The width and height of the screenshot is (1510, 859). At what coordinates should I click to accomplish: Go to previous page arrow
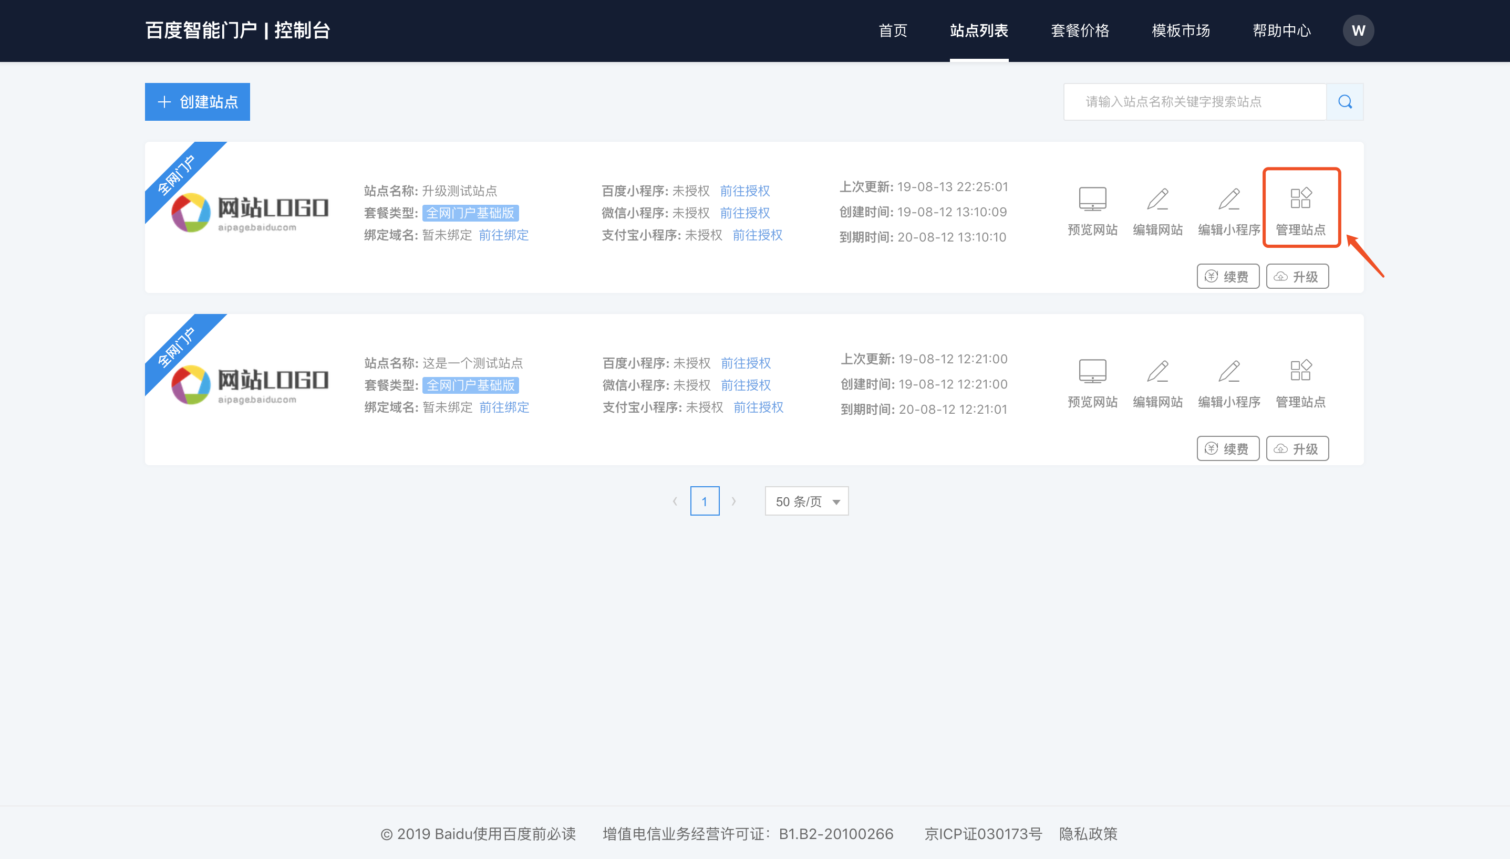(x=675, y=501)
